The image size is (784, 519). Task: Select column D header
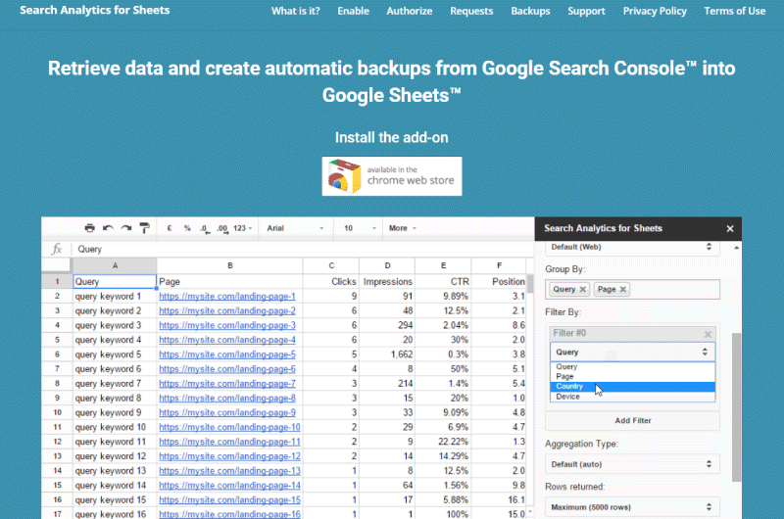[x=387, y=265]
